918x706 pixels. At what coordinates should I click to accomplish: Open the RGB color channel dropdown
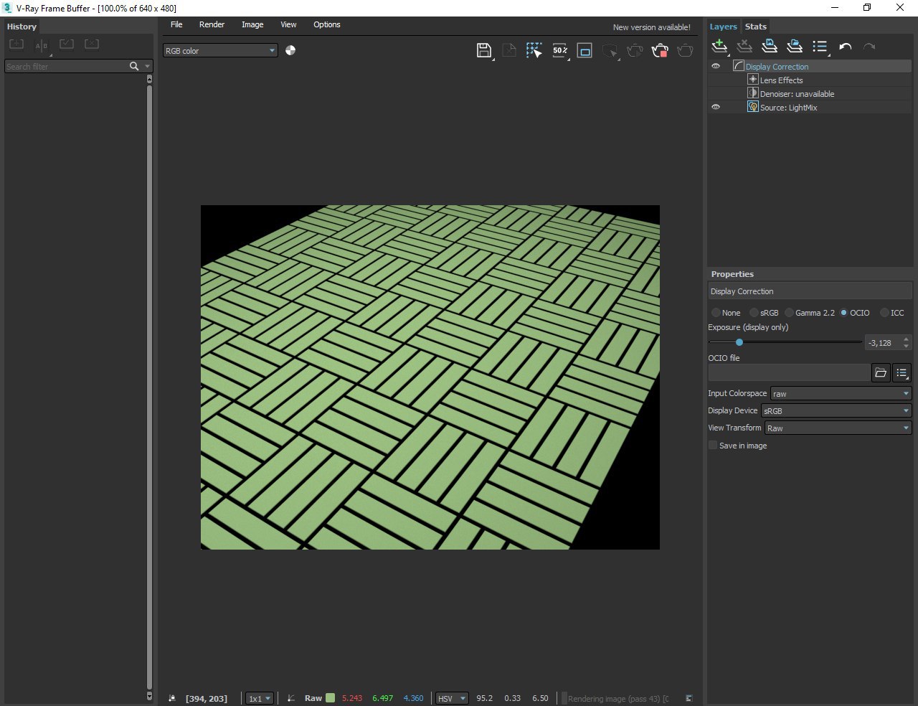pyautogui.click(x=220, y=51)
